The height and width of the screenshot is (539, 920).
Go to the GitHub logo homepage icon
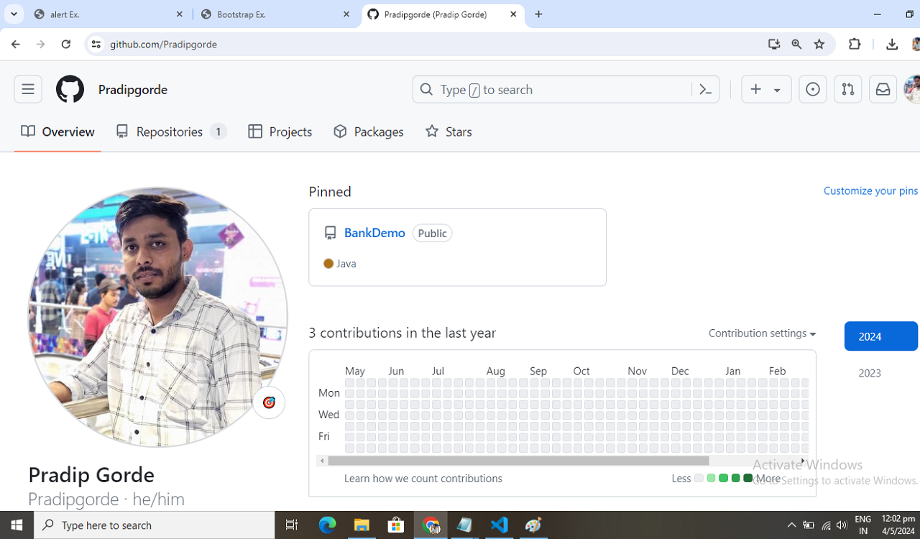click(x=70, y=89)
